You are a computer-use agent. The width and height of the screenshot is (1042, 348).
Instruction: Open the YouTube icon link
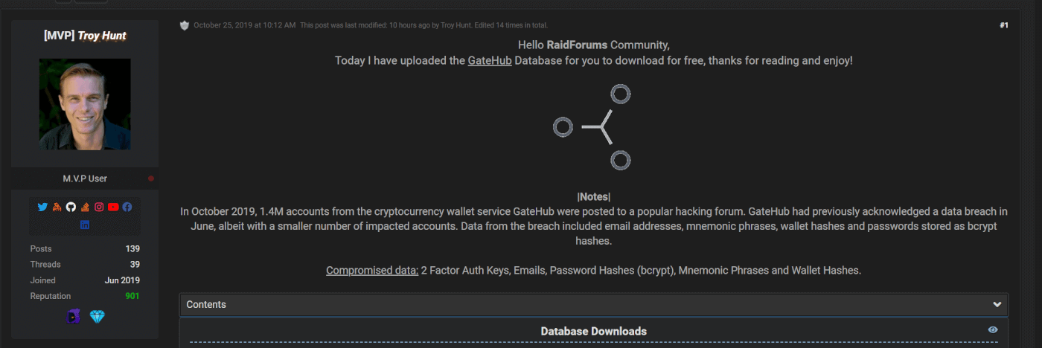pos(113,207)
